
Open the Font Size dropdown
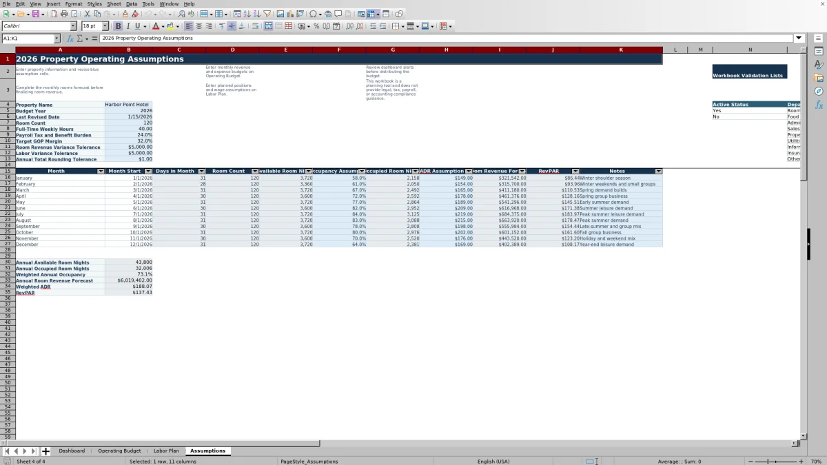coord(105,26)
